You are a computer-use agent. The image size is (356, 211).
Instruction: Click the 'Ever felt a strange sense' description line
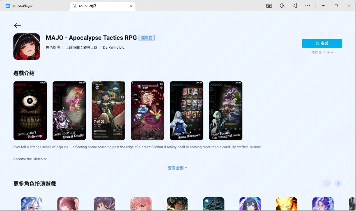[x=137, y=147]
